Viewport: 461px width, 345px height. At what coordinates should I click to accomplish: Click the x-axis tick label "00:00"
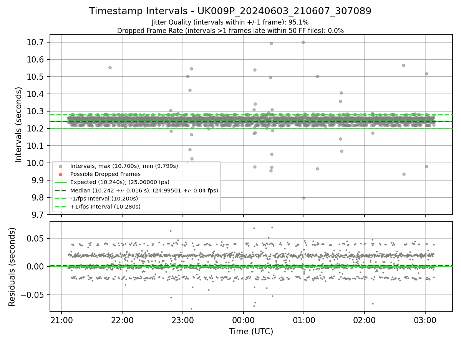pos(243,320)
